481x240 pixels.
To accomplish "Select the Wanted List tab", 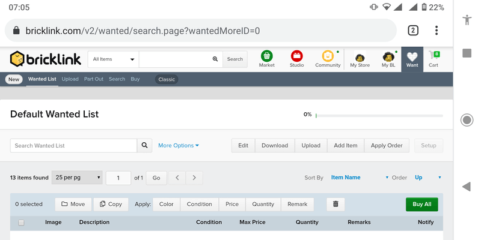I will click(x=42, y=79).
